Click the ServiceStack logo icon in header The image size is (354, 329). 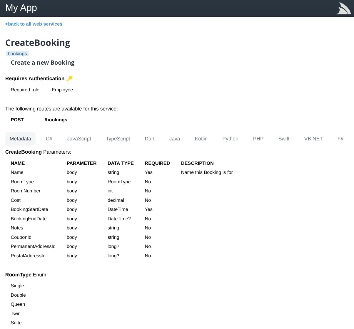[x=343, y=8]
